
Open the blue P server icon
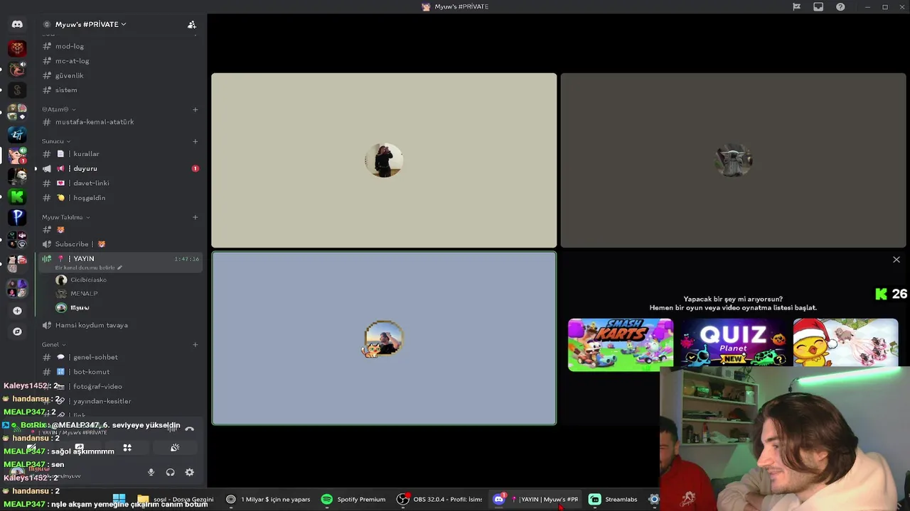click(17, 216)
